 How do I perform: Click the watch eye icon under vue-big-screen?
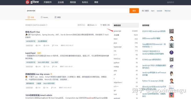click(37, 88)
